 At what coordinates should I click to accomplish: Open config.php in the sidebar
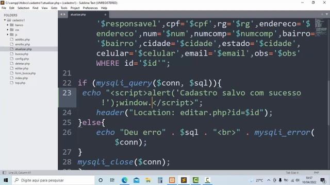22,59
